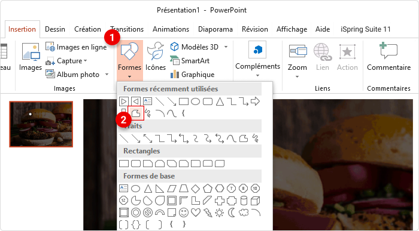Select the no-symbol prohibited shape
Image resolution: width=419 pixels, height=231 pixels.
[147, 212]
